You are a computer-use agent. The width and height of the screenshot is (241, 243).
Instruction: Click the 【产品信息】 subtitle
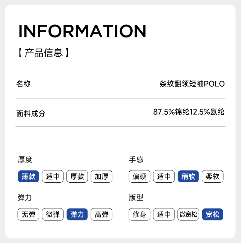[44, 52]
